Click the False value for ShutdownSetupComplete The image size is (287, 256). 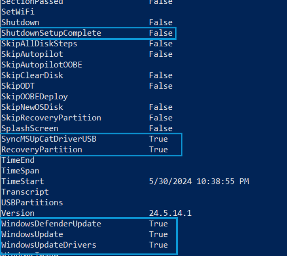(160, 33)
